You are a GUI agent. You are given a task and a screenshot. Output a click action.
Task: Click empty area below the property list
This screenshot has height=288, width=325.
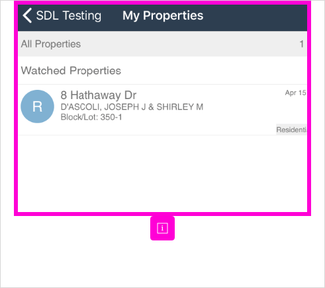(162, 174)
